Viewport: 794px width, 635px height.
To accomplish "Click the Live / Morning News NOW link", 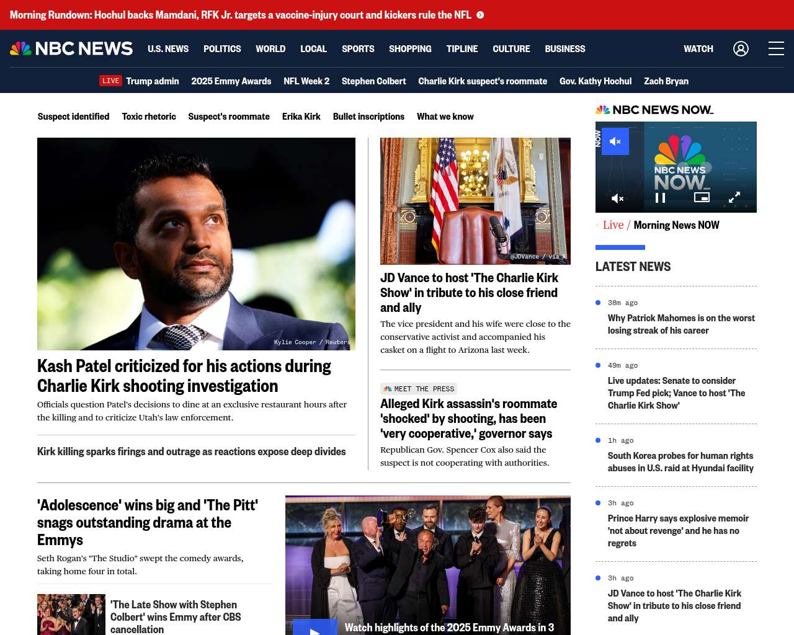I will point(661,225).
